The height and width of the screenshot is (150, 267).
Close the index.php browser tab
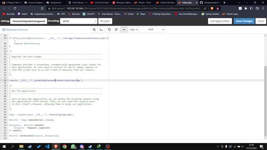click(x=196, y=3)
